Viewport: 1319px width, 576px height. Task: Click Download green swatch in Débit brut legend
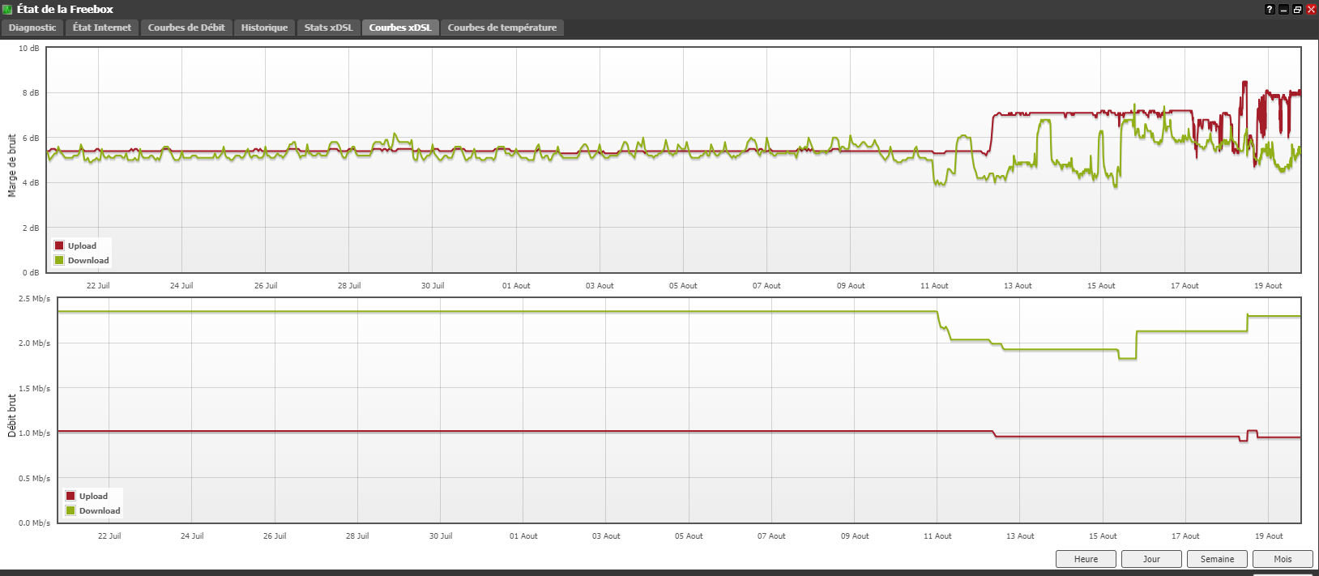[x=70, y=510]
